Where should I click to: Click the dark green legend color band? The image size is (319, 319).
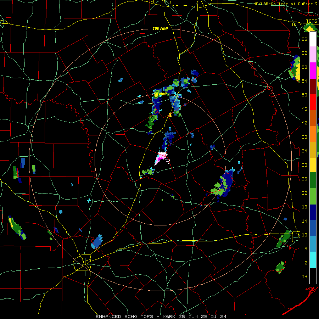click(313, 180)
